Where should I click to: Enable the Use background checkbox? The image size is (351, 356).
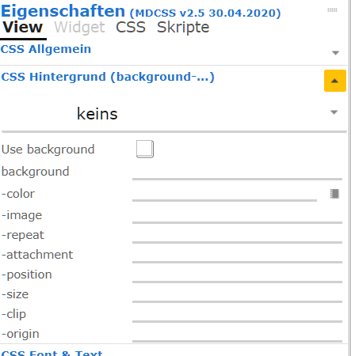(x=145, y=149)
